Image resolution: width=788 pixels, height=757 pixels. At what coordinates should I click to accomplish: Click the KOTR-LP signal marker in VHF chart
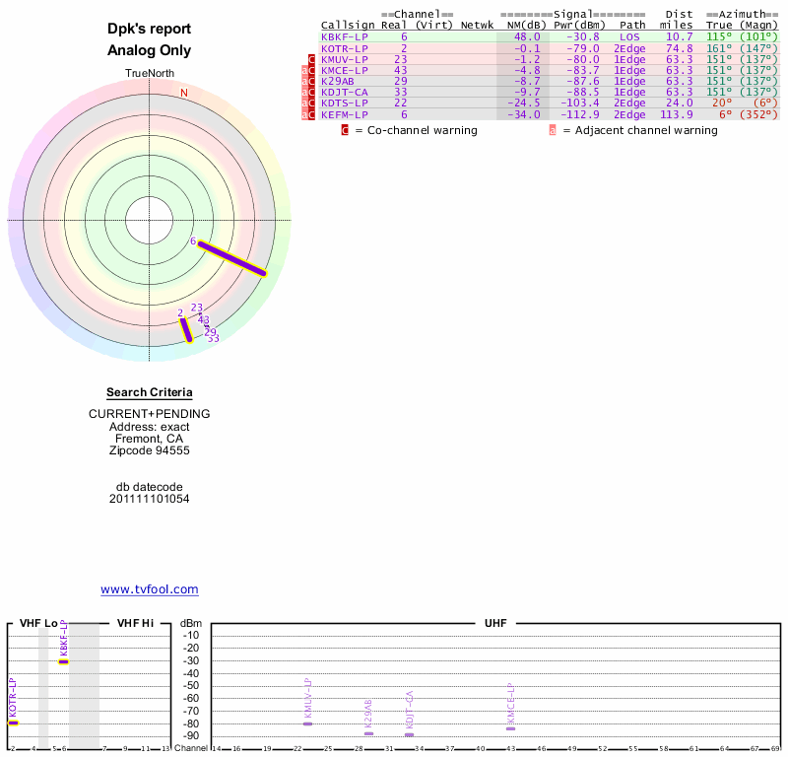[13, 723]
